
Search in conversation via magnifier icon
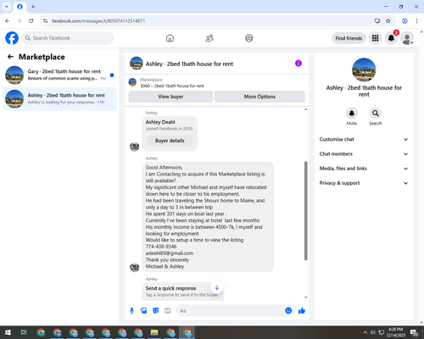coord(376,114)
